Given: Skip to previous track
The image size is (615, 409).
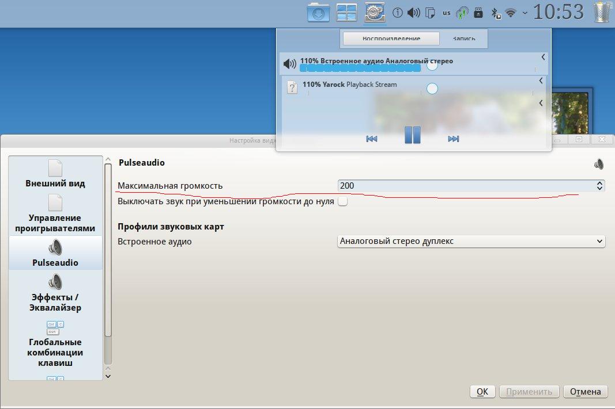Looking at the screenshot, I should 371,139.
